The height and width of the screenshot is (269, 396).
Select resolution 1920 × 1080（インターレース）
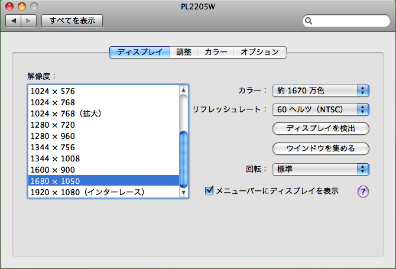point(103,192)
